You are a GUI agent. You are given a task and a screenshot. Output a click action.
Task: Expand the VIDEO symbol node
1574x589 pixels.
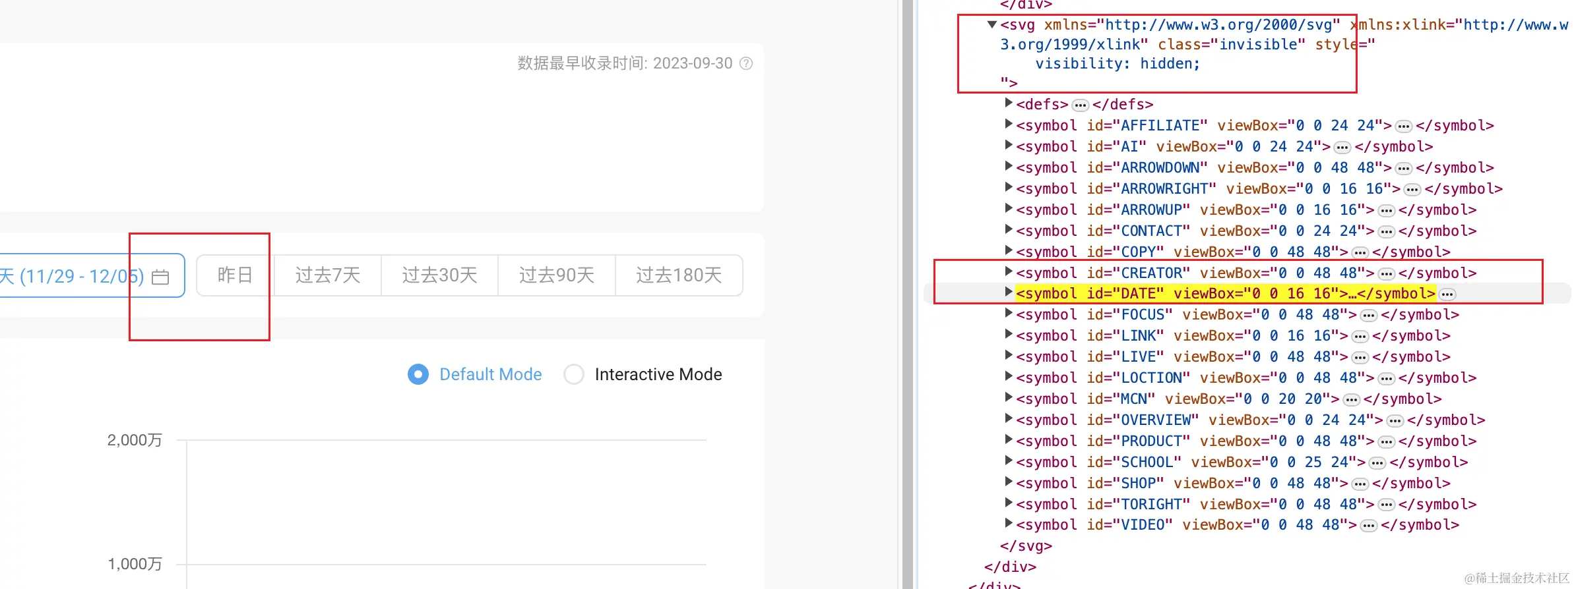pos(1008,523)
